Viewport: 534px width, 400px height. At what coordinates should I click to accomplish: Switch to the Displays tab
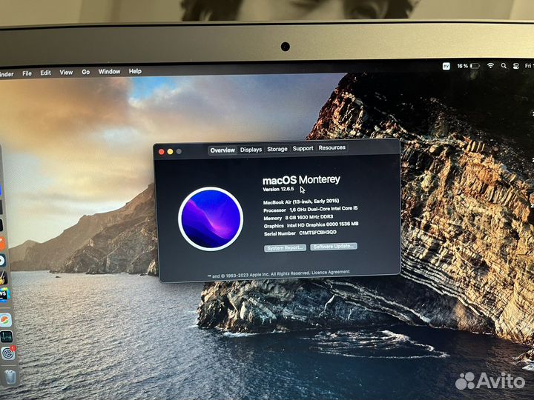(x=251, y=150)
